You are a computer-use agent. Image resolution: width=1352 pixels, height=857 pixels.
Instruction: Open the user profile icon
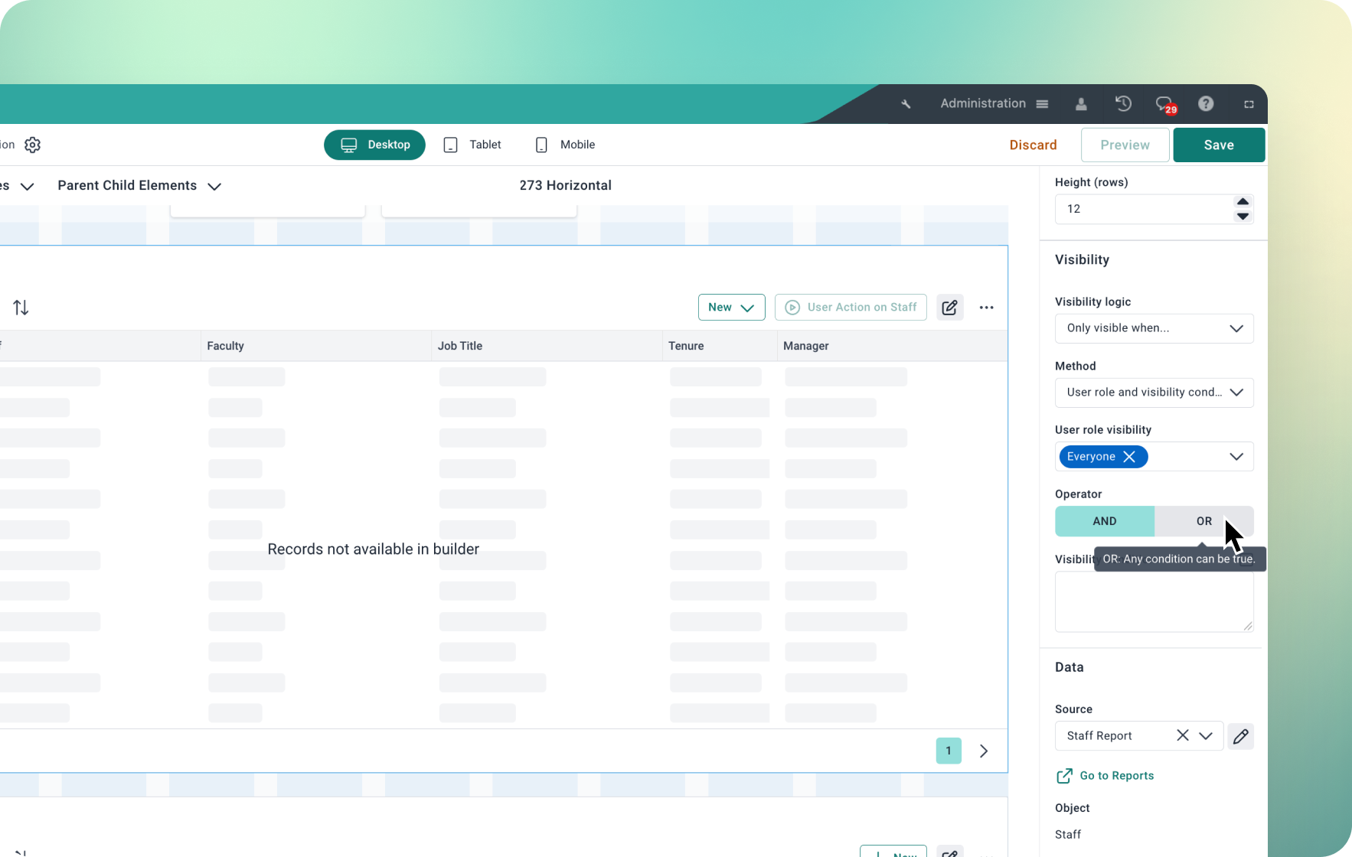click(1081, 104)
